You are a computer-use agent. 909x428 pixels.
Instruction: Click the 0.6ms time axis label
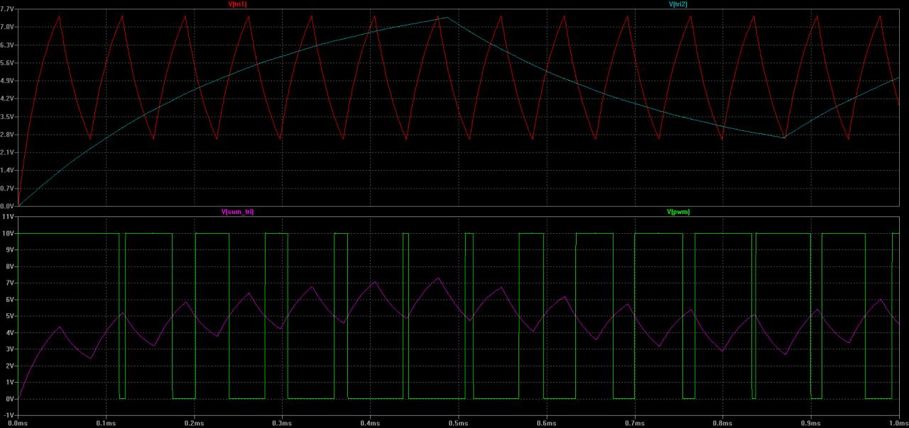coord(547,424)
